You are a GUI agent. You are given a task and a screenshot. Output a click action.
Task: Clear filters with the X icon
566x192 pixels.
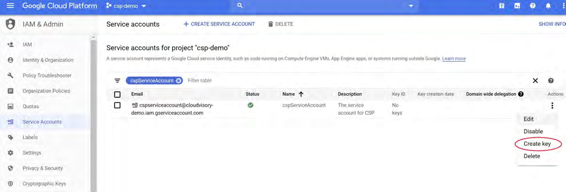[535, 81]
